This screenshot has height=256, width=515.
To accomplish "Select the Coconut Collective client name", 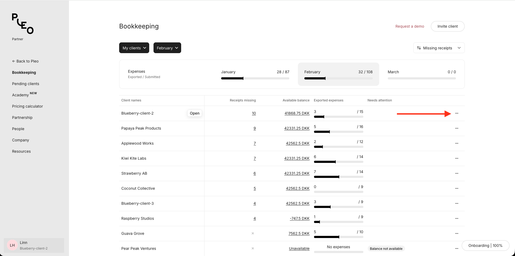I will click(138, 188).
